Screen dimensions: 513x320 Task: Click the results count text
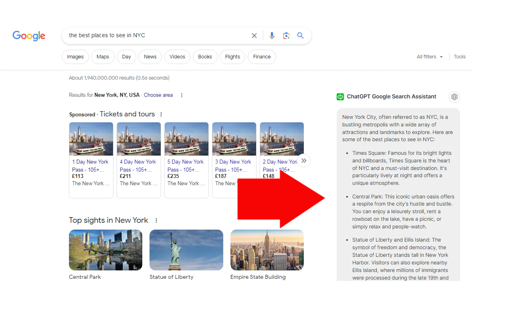(x=119, y=78)
